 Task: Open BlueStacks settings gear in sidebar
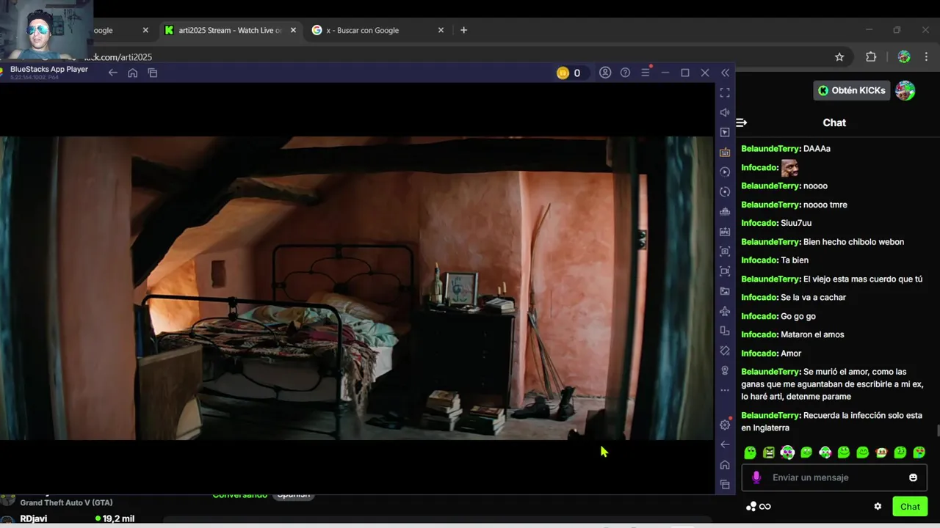(x=725, y=425)
